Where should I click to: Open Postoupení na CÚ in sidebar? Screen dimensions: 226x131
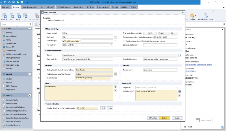[12, 65]
